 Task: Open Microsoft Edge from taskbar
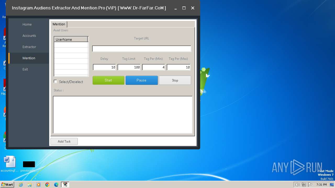tap(56, 185)
